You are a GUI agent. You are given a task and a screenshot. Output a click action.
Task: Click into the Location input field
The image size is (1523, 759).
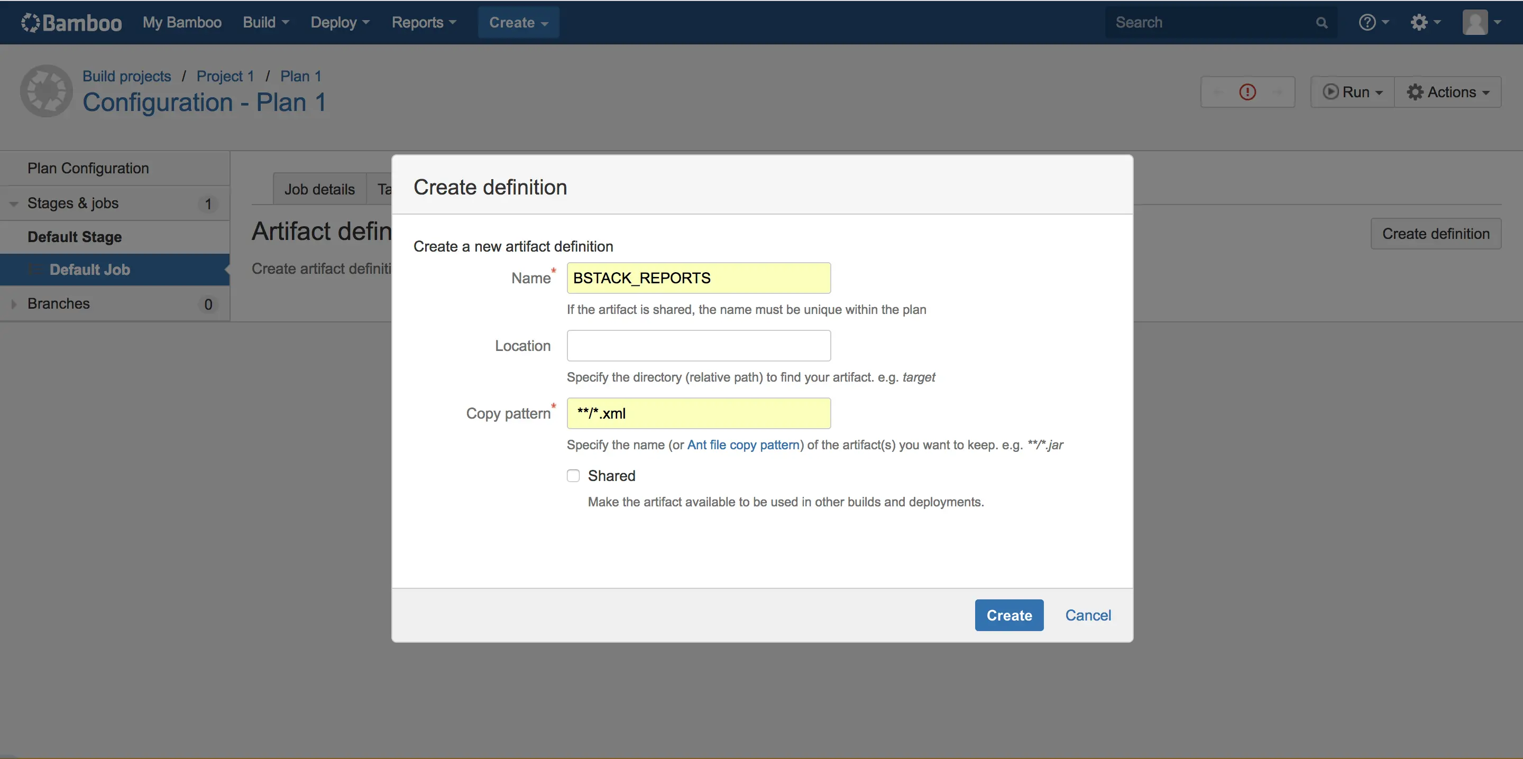698,346
